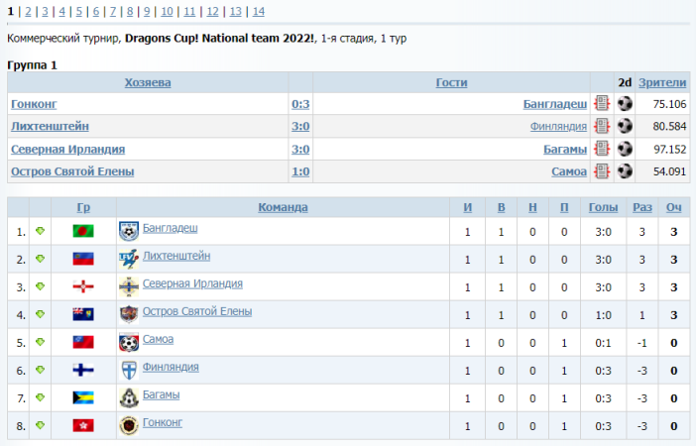Click Самоа team crest in standings
This screenshot has height=446, width=696.
[128, 342]
